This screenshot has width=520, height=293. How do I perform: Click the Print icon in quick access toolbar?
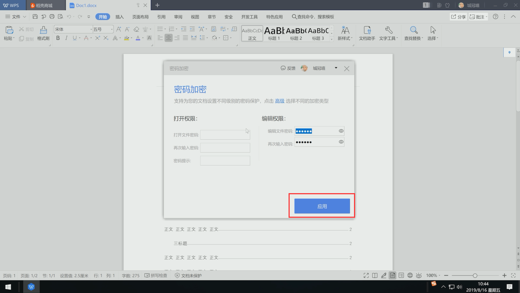pyautogui.click(x=52, y=17)
